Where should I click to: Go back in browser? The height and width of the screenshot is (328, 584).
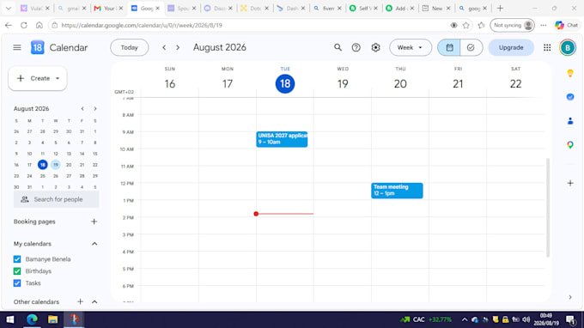pos(9,25)
